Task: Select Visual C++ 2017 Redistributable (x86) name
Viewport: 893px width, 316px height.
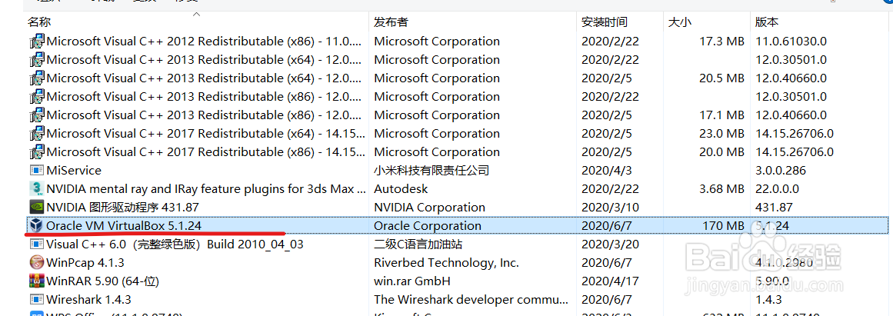Action: point(205,152)
